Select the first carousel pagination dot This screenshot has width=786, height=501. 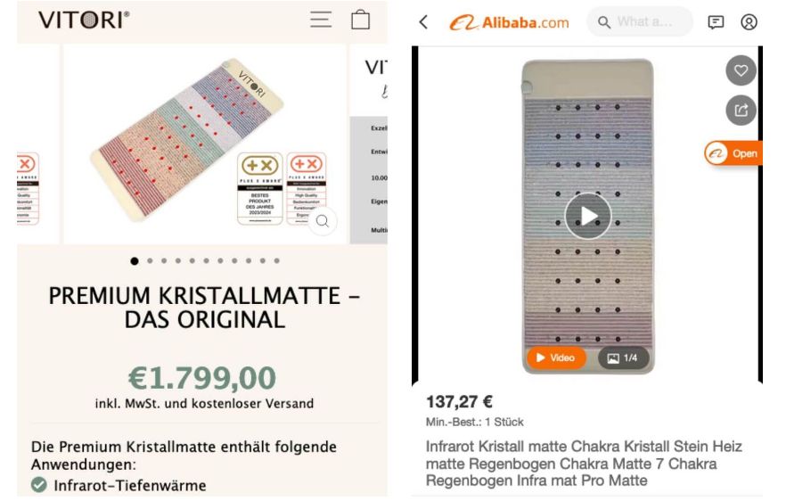[x=135, y=261]
